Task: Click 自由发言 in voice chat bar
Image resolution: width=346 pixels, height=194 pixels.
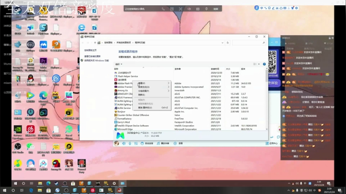Action: click(147, 144)
